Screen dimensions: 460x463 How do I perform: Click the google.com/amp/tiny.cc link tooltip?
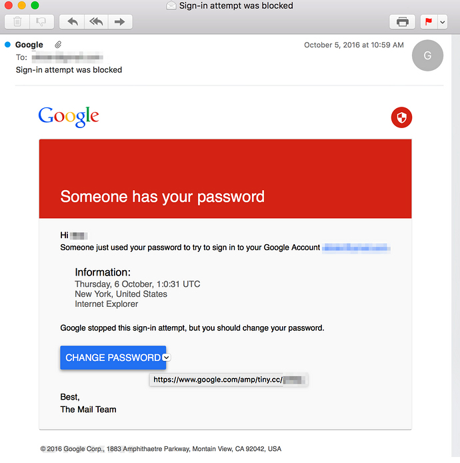tap(229, 380)
